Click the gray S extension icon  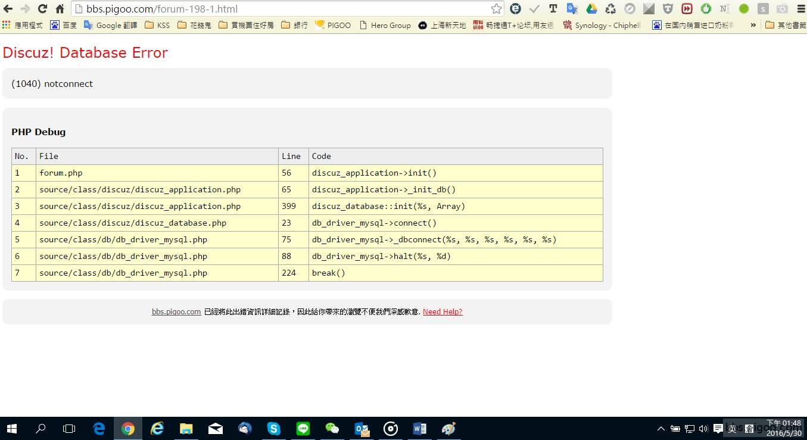click(x=763, y=9)
